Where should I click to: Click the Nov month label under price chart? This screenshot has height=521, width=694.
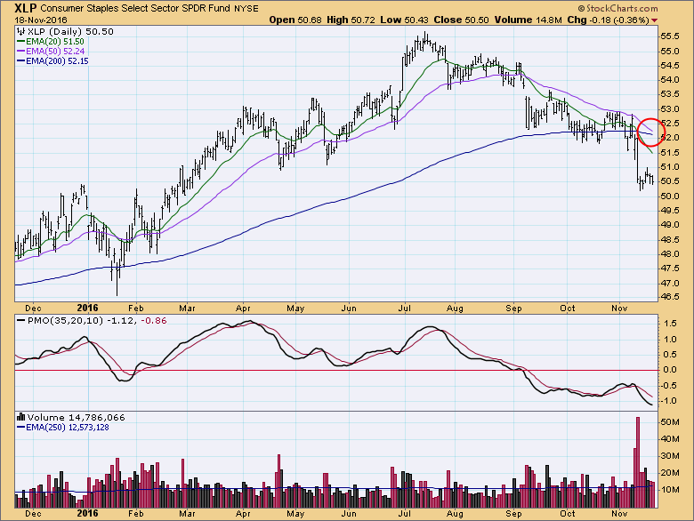[x=619, y=308]
